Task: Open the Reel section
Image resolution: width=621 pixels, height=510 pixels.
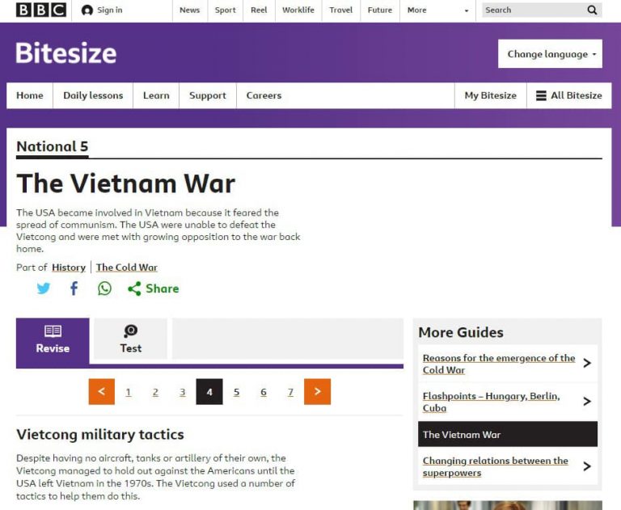Action: 259,11
